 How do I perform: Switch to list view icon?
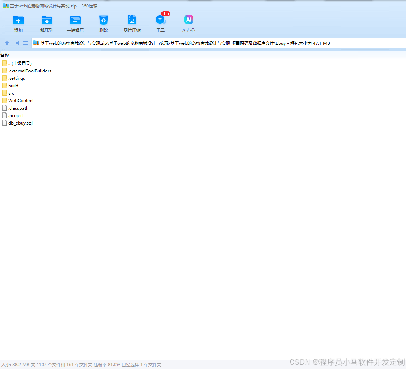pos(26,43)
